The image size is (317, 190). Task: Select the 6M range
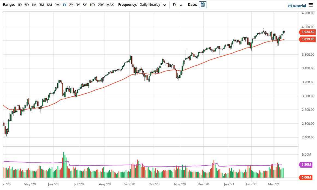[x=49, y=5]
